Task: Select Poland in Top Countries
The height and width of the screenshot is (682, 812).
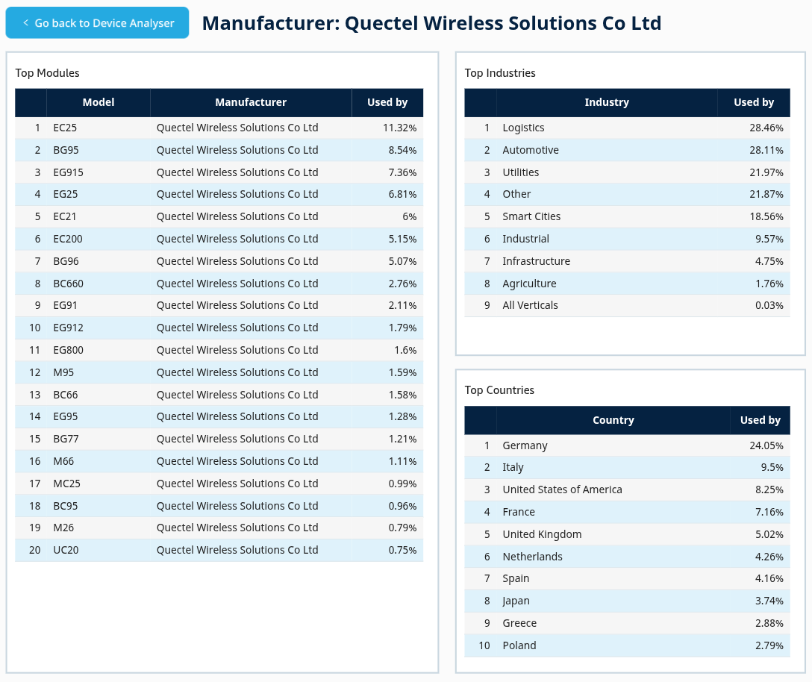Action: tap(627, 645)
